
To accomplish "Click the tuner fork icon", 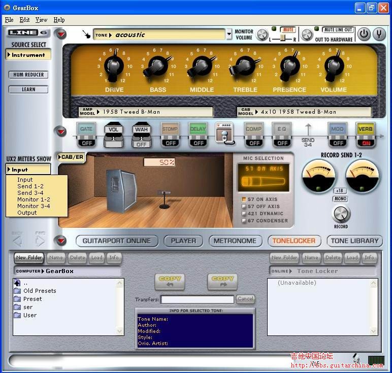I will [x=379, y=35].
